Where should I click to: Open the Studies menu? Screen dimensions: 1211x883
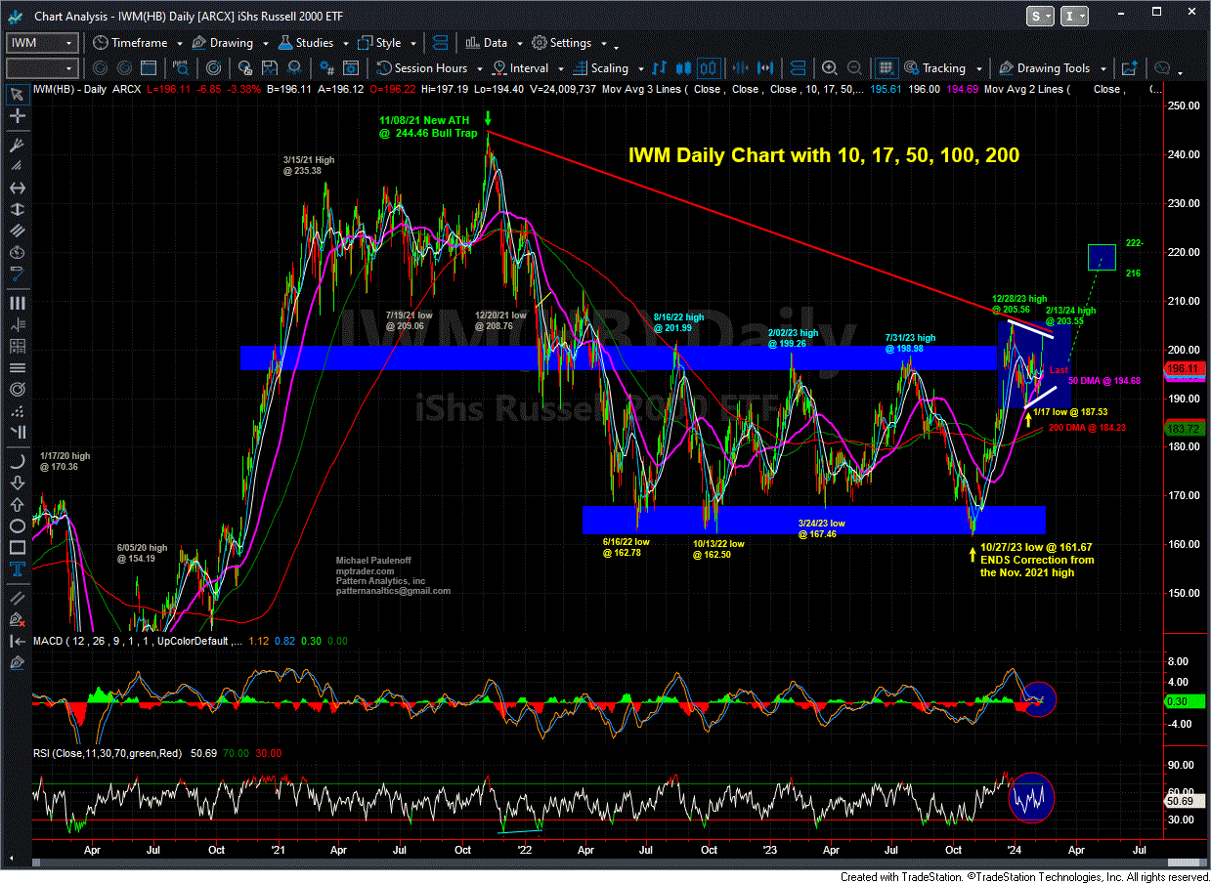pos(306,43)
